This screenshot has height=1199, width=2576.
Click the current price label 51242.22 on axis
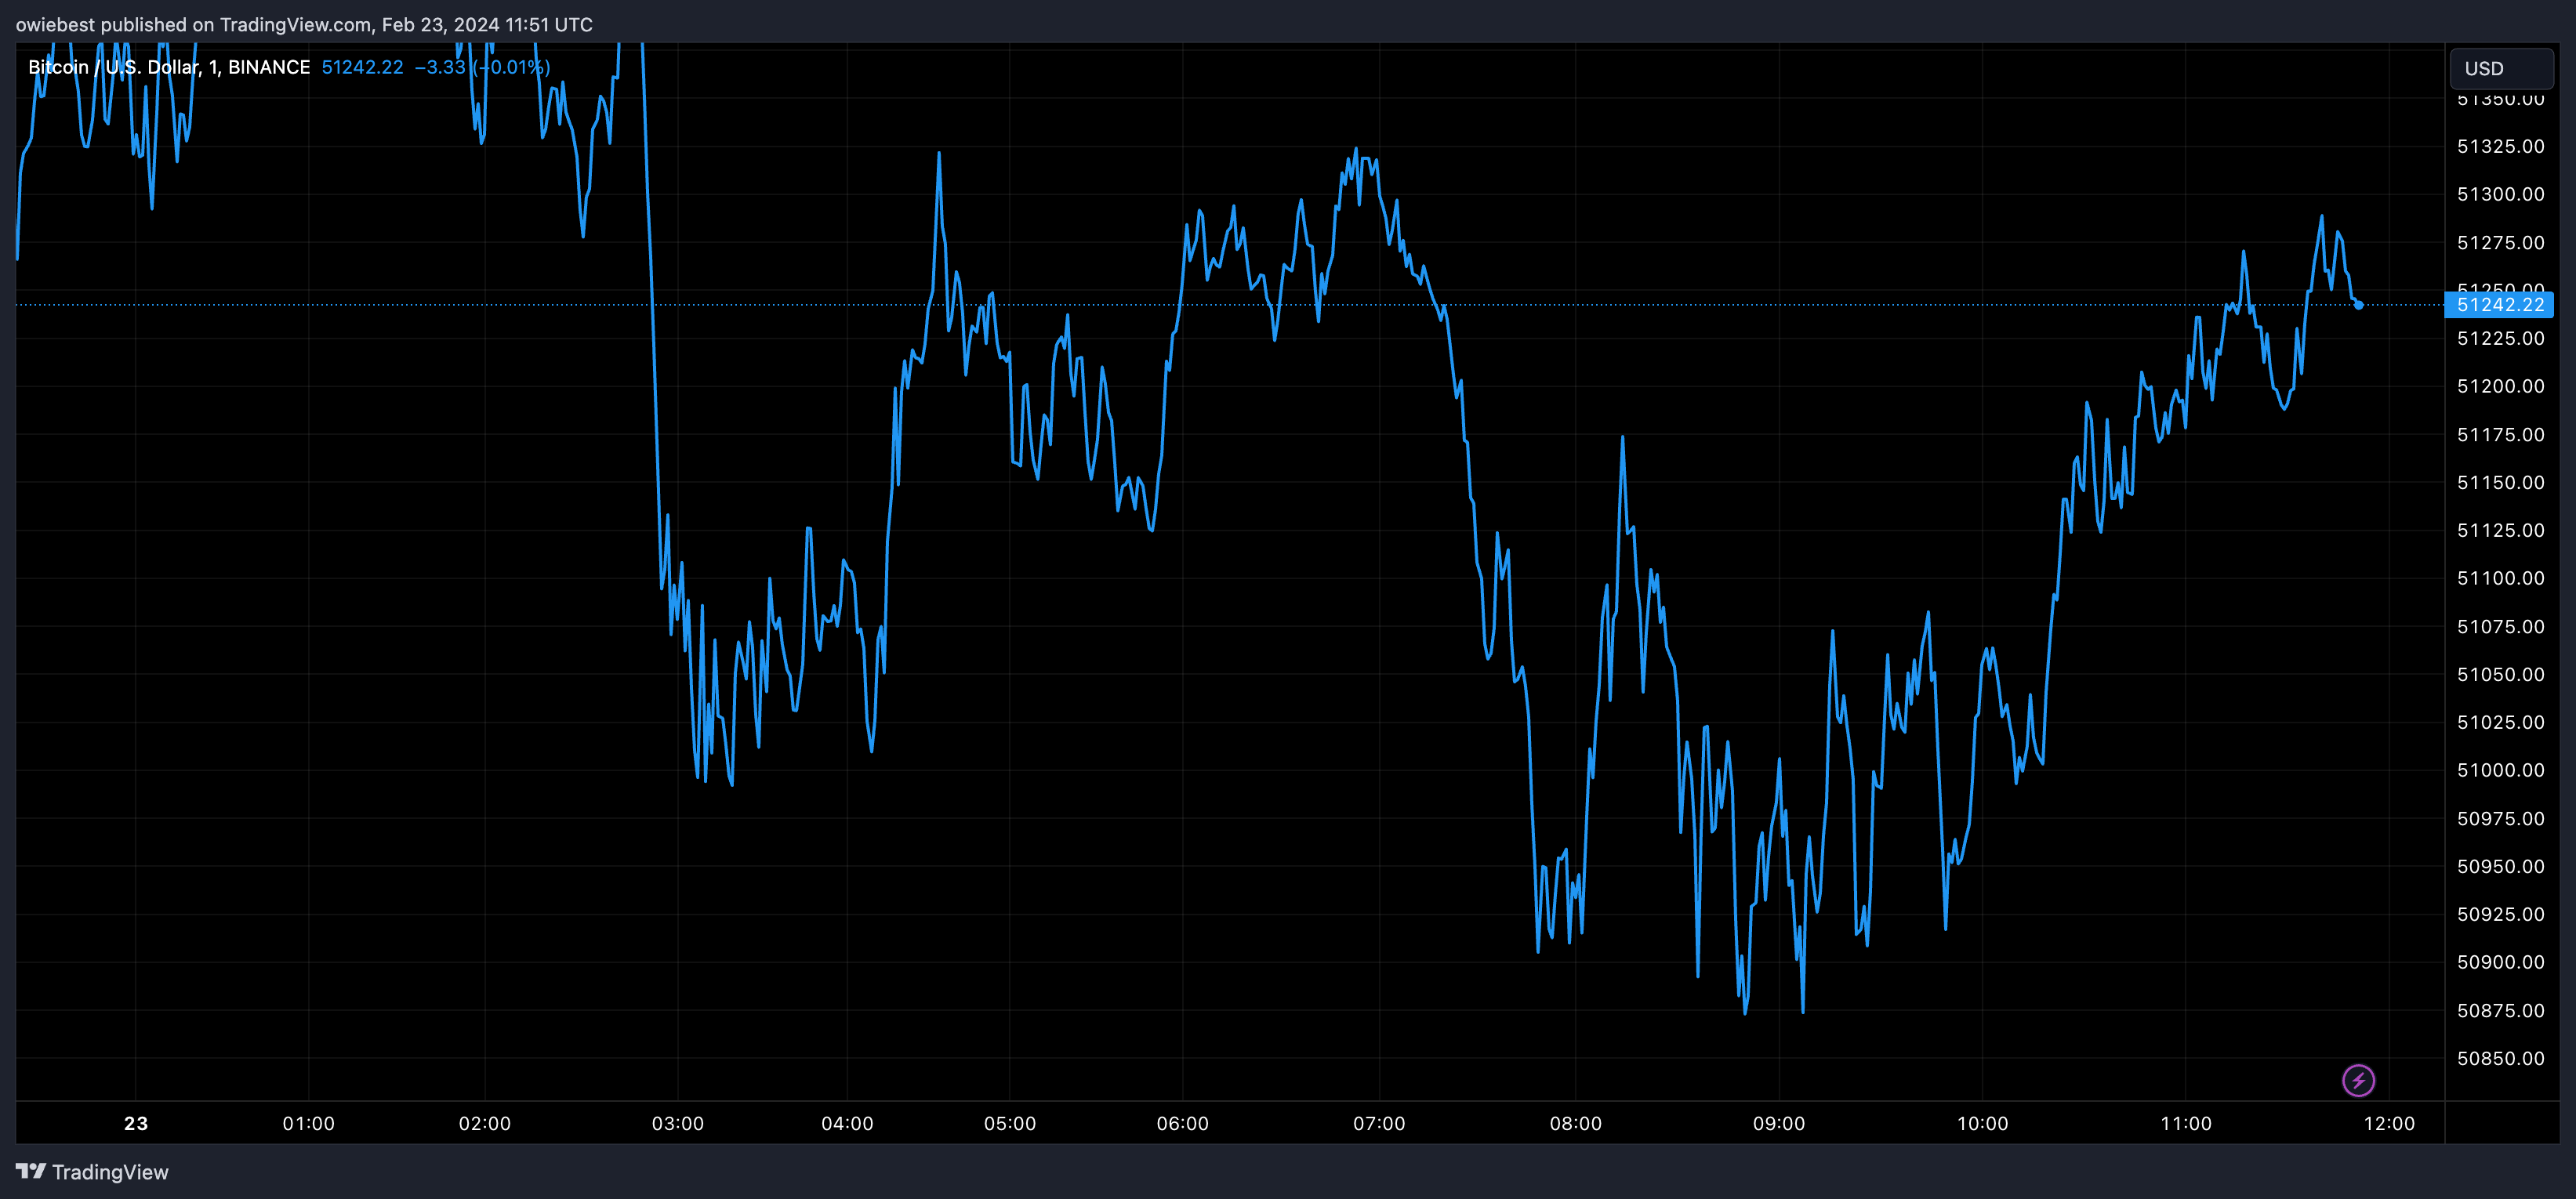click(x=2499, y=305)
